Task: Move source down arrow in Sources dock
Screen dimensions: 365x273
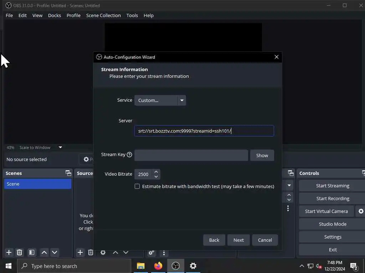Action: tap(126, 252)
